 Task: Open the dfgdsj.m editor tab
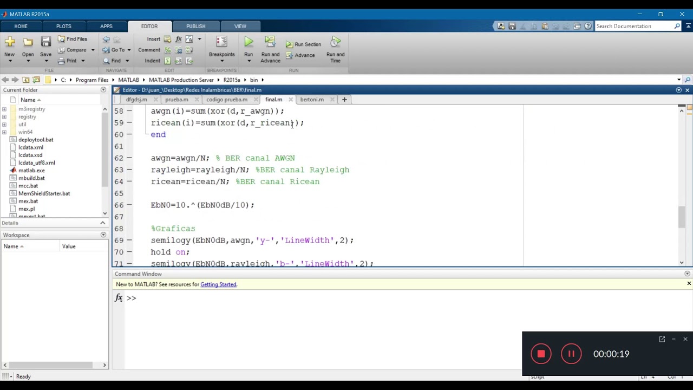point(136,100)
